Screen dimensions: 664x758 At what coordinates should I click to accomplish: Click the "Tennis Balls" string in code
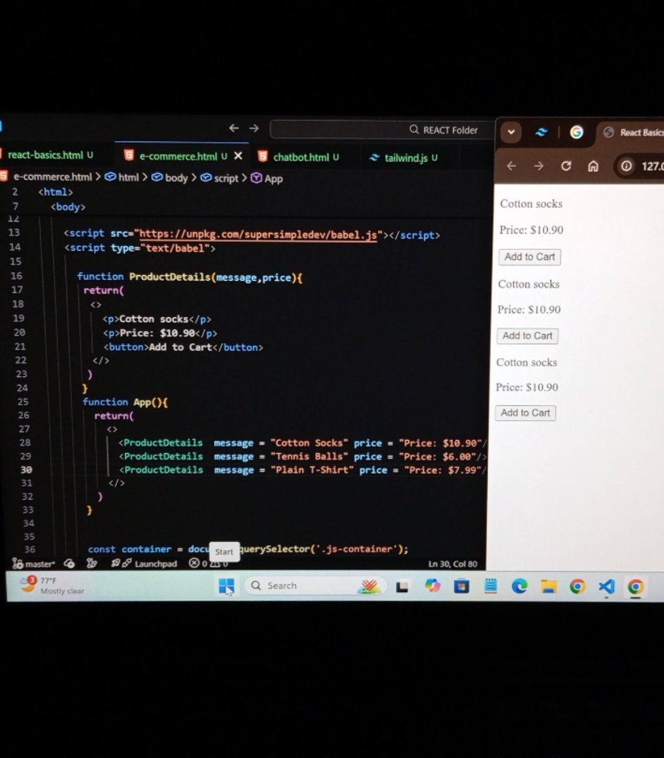[x=310, y=456]
